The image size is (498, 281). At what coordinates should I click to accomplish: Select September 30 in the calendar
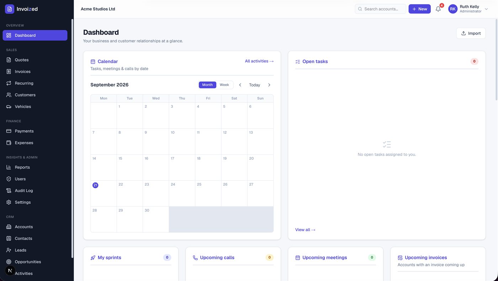tap(156, 219)
